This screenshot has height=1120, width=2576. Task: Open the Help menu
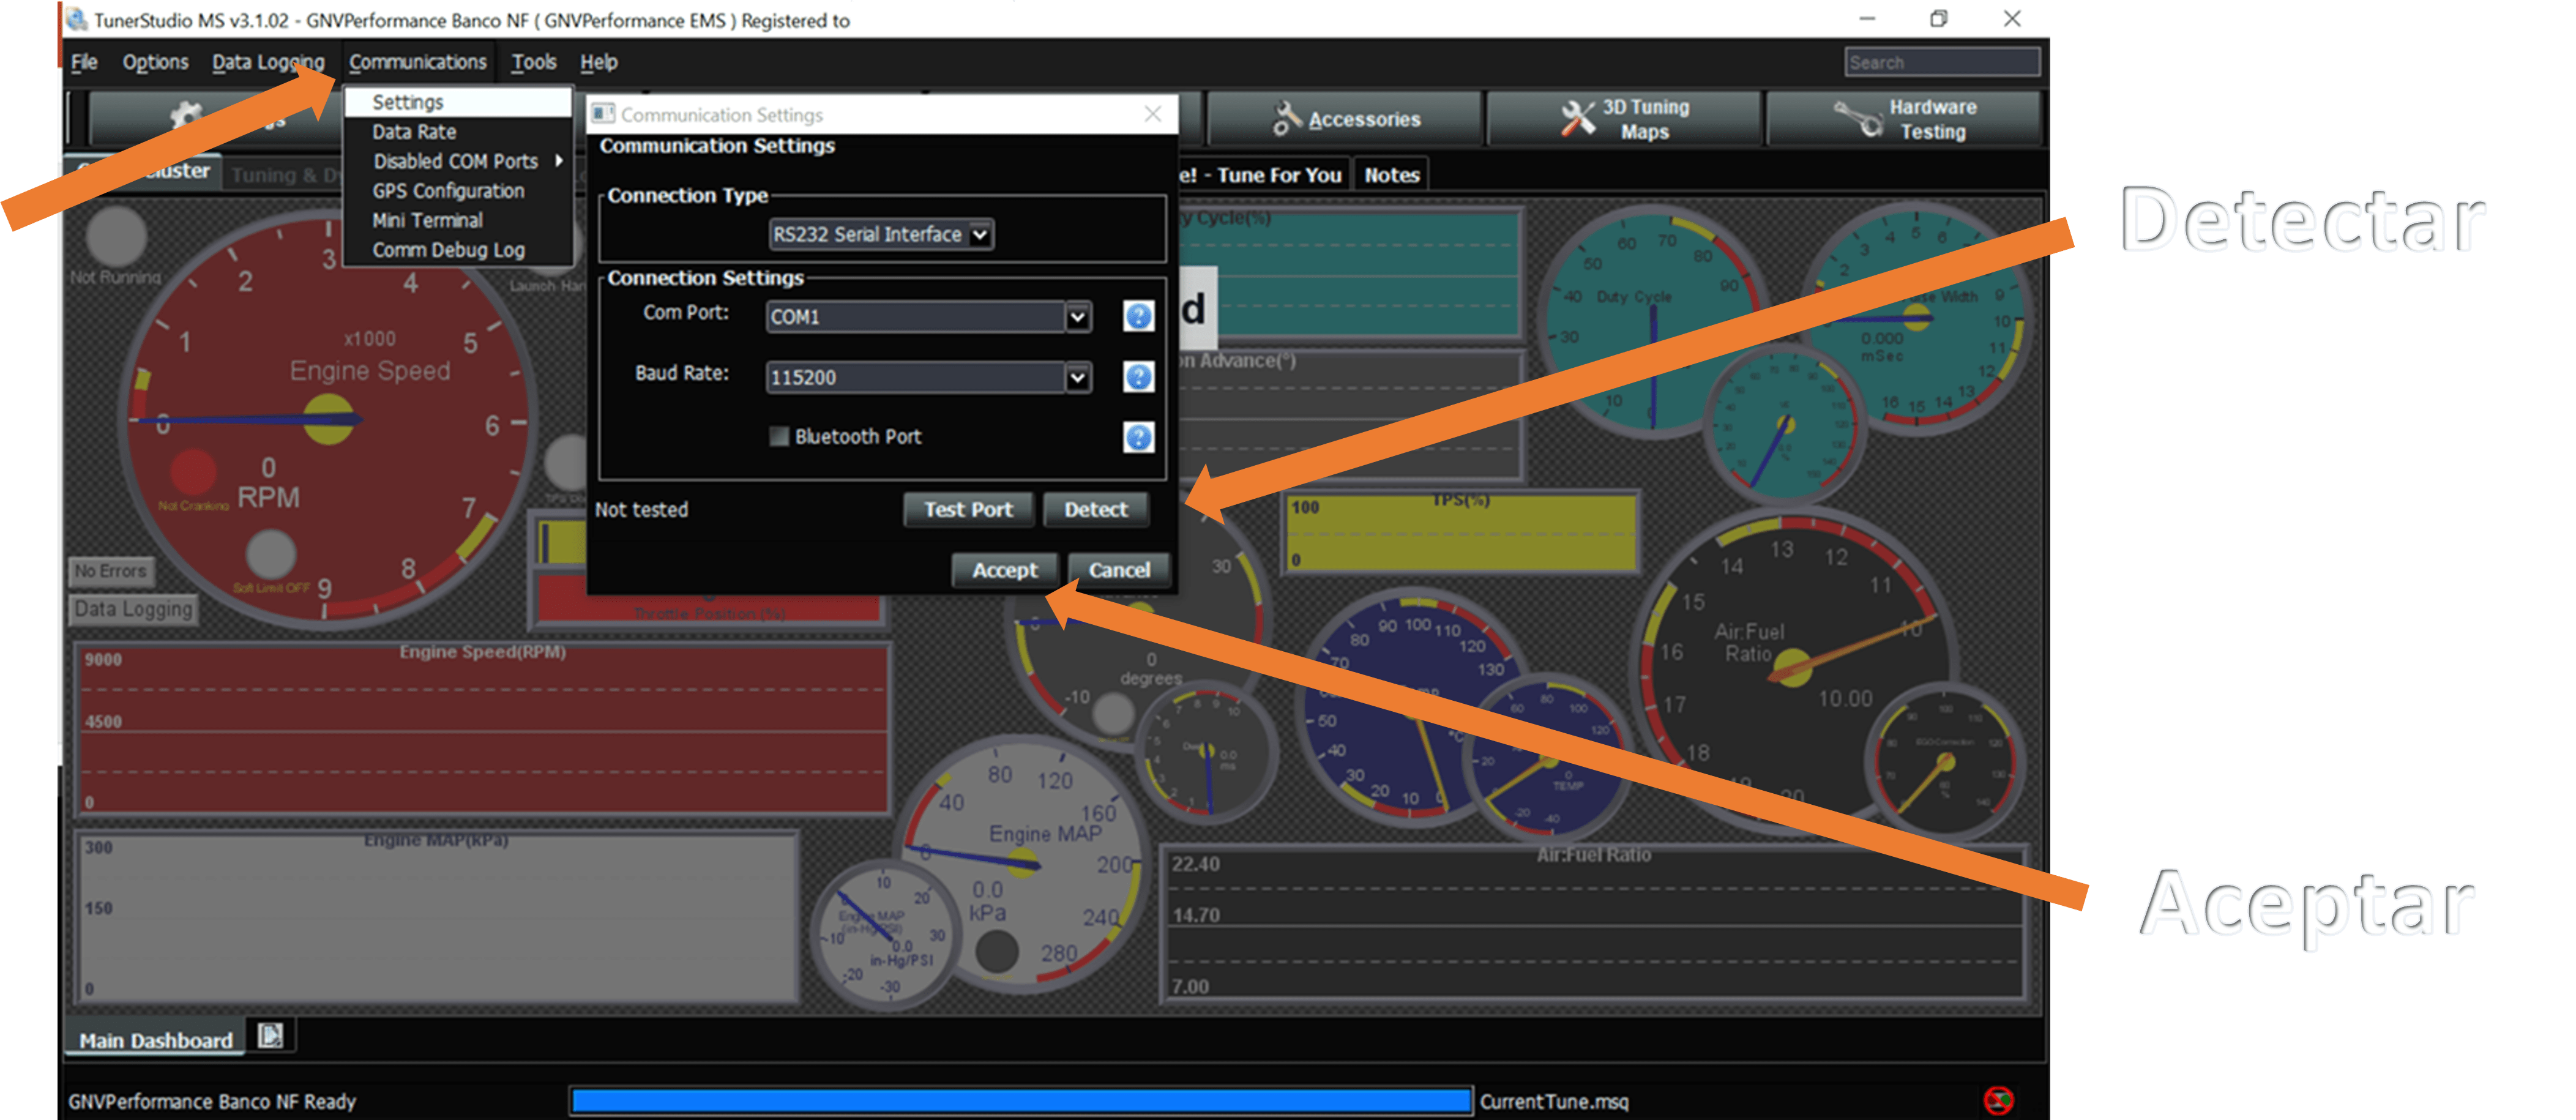click(599, 62)
